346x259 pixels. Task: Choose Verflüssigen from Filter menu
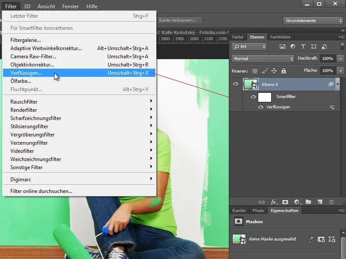pyautogui.click(x=79, y=73)
